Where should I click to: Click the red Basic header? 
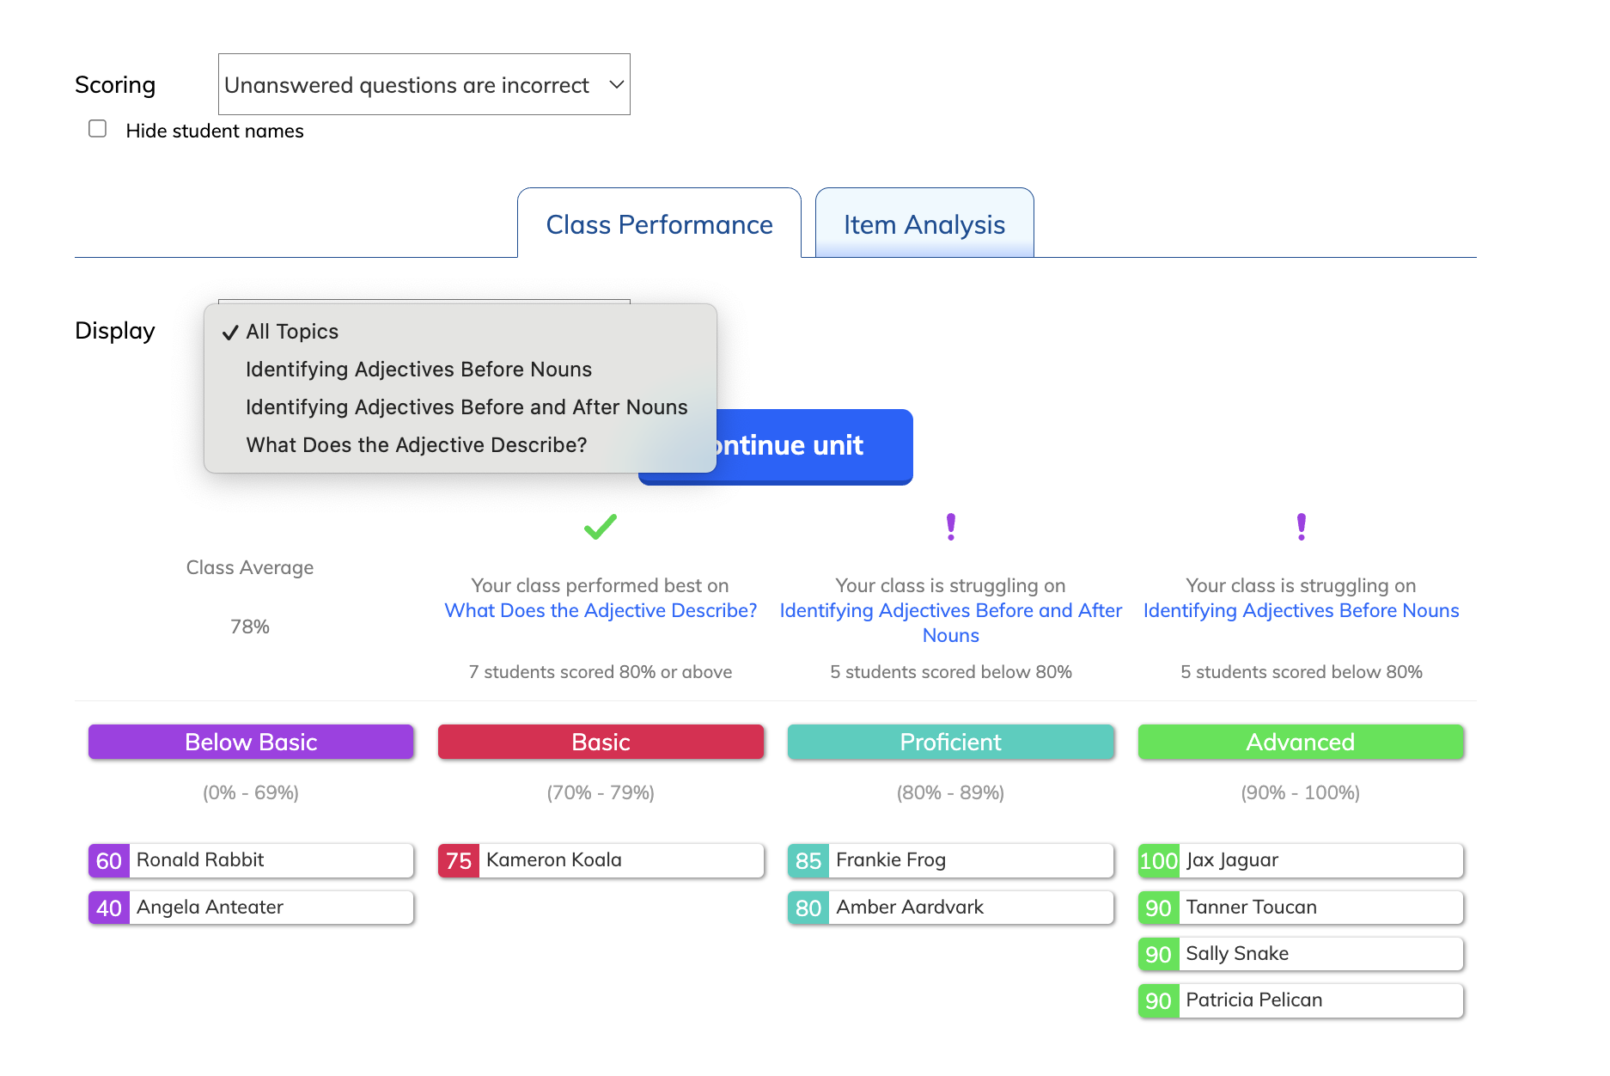click(x=601, y=742)
